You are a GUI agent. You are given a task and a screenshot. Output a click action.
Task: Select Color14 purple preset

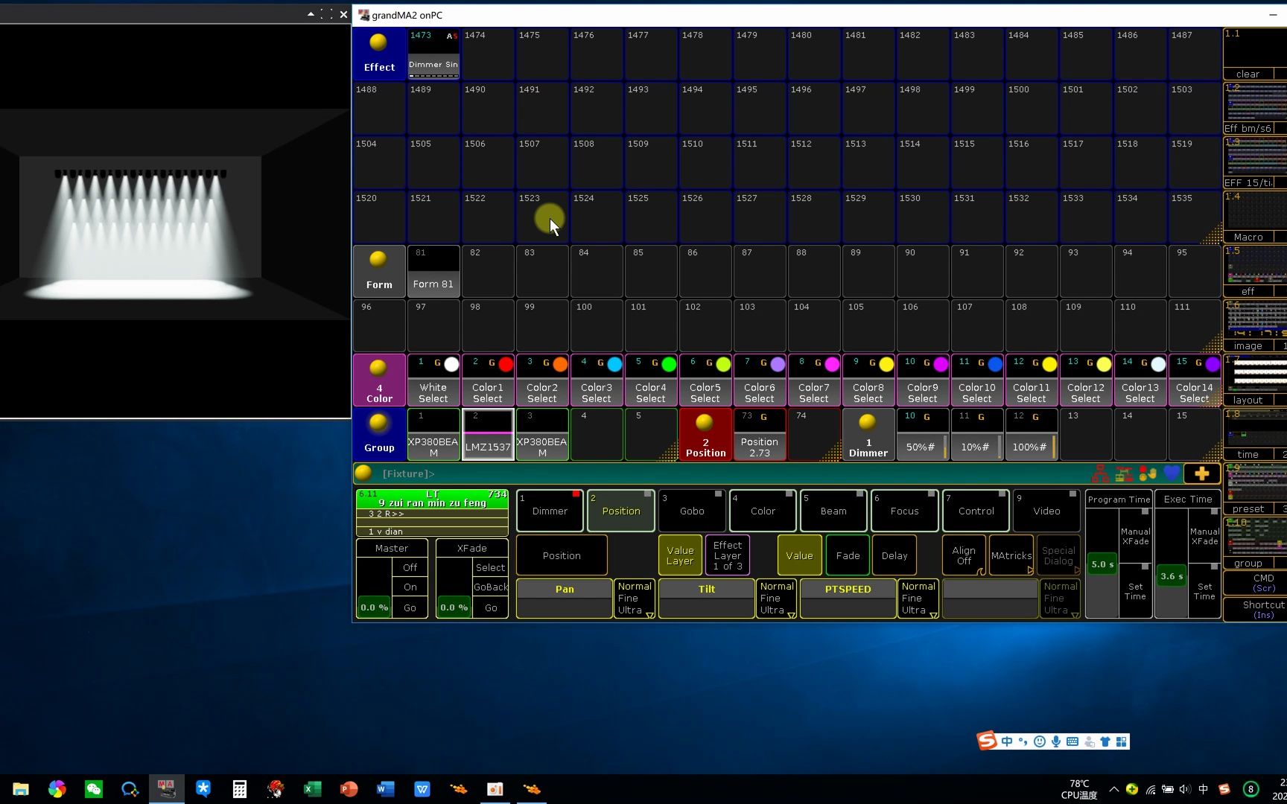[1195, 380]
